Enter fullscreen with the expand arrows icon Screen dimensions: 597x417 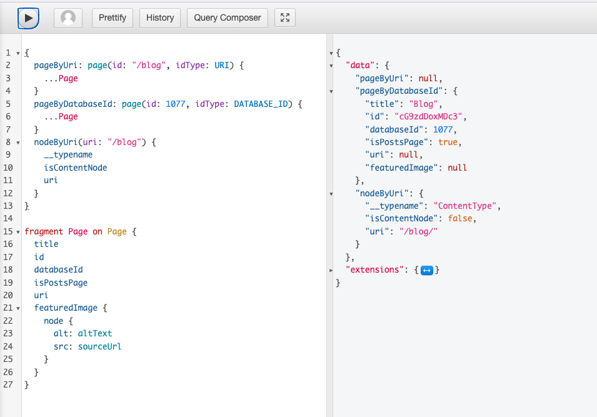coord(284,18)
